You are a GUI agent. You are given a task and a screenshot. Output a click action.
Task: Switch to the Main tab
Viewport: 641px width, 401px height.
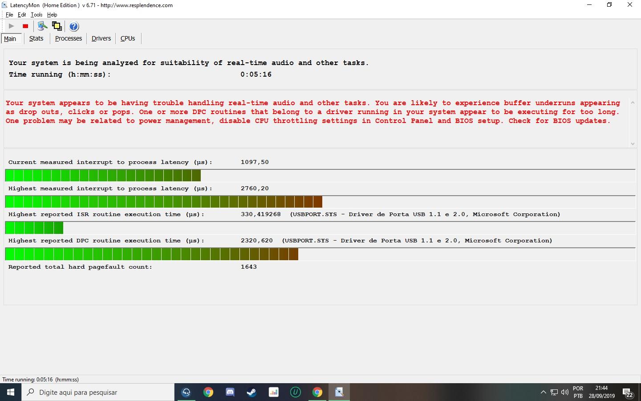point(10,39)
